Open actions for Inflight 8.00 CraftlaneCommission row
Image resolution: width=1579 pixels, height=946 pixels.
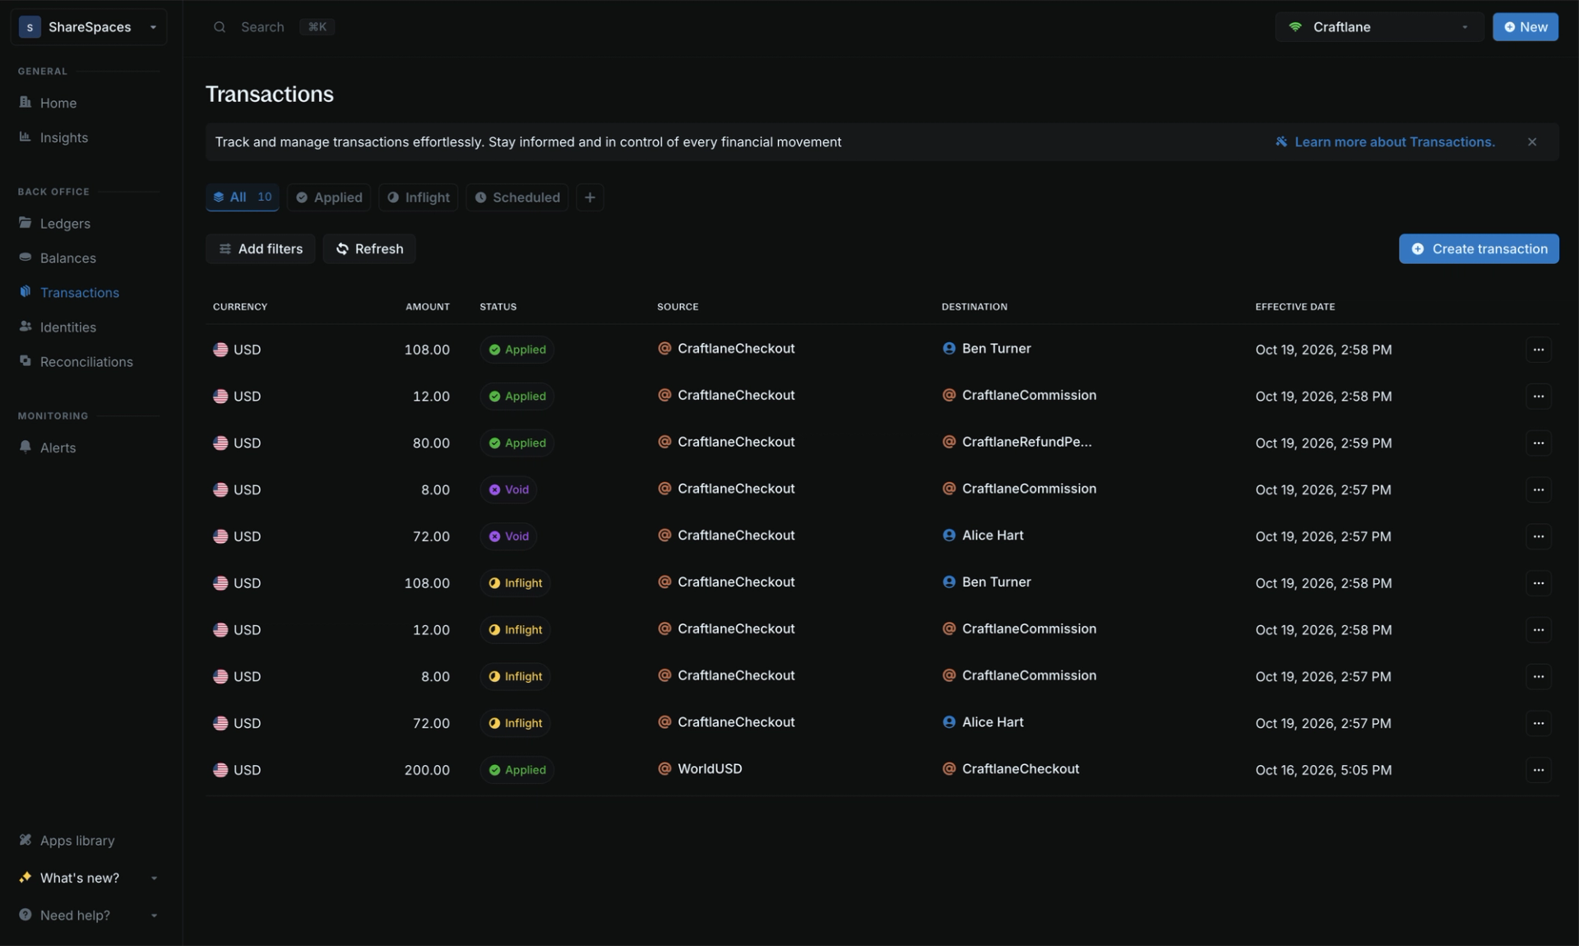point(1538,676)
